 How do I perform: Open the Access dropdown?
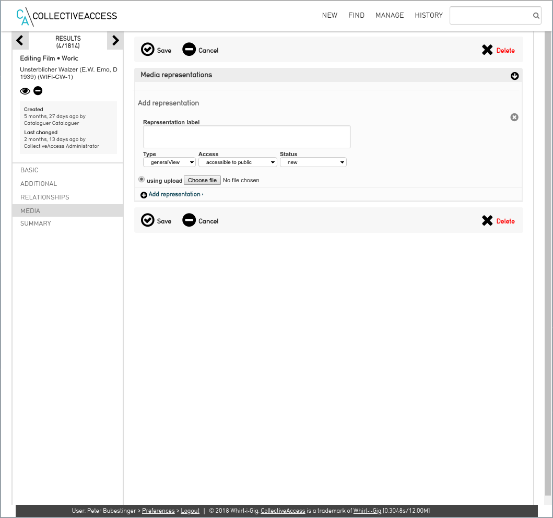(x=238, y=162)
